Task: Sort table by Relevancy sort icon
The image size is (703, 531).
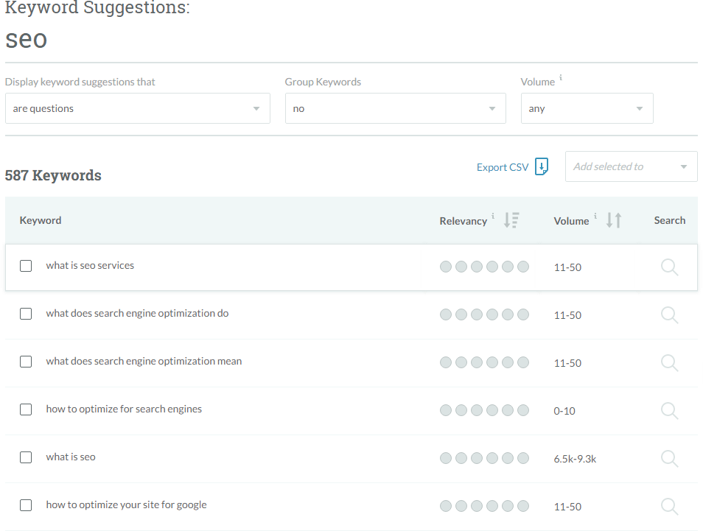Action: tap(511, 220)
